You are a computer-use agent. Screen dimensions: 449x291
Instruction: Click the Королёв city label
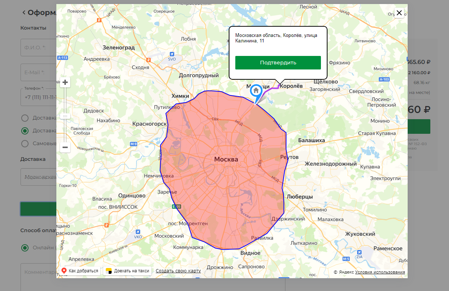pyautogui.click(x=291, y=86)
